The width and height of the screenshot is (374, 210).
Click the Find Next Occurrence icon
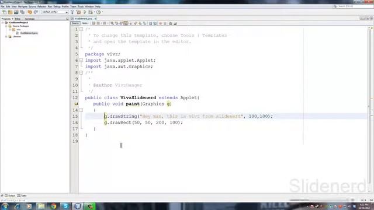121,23
